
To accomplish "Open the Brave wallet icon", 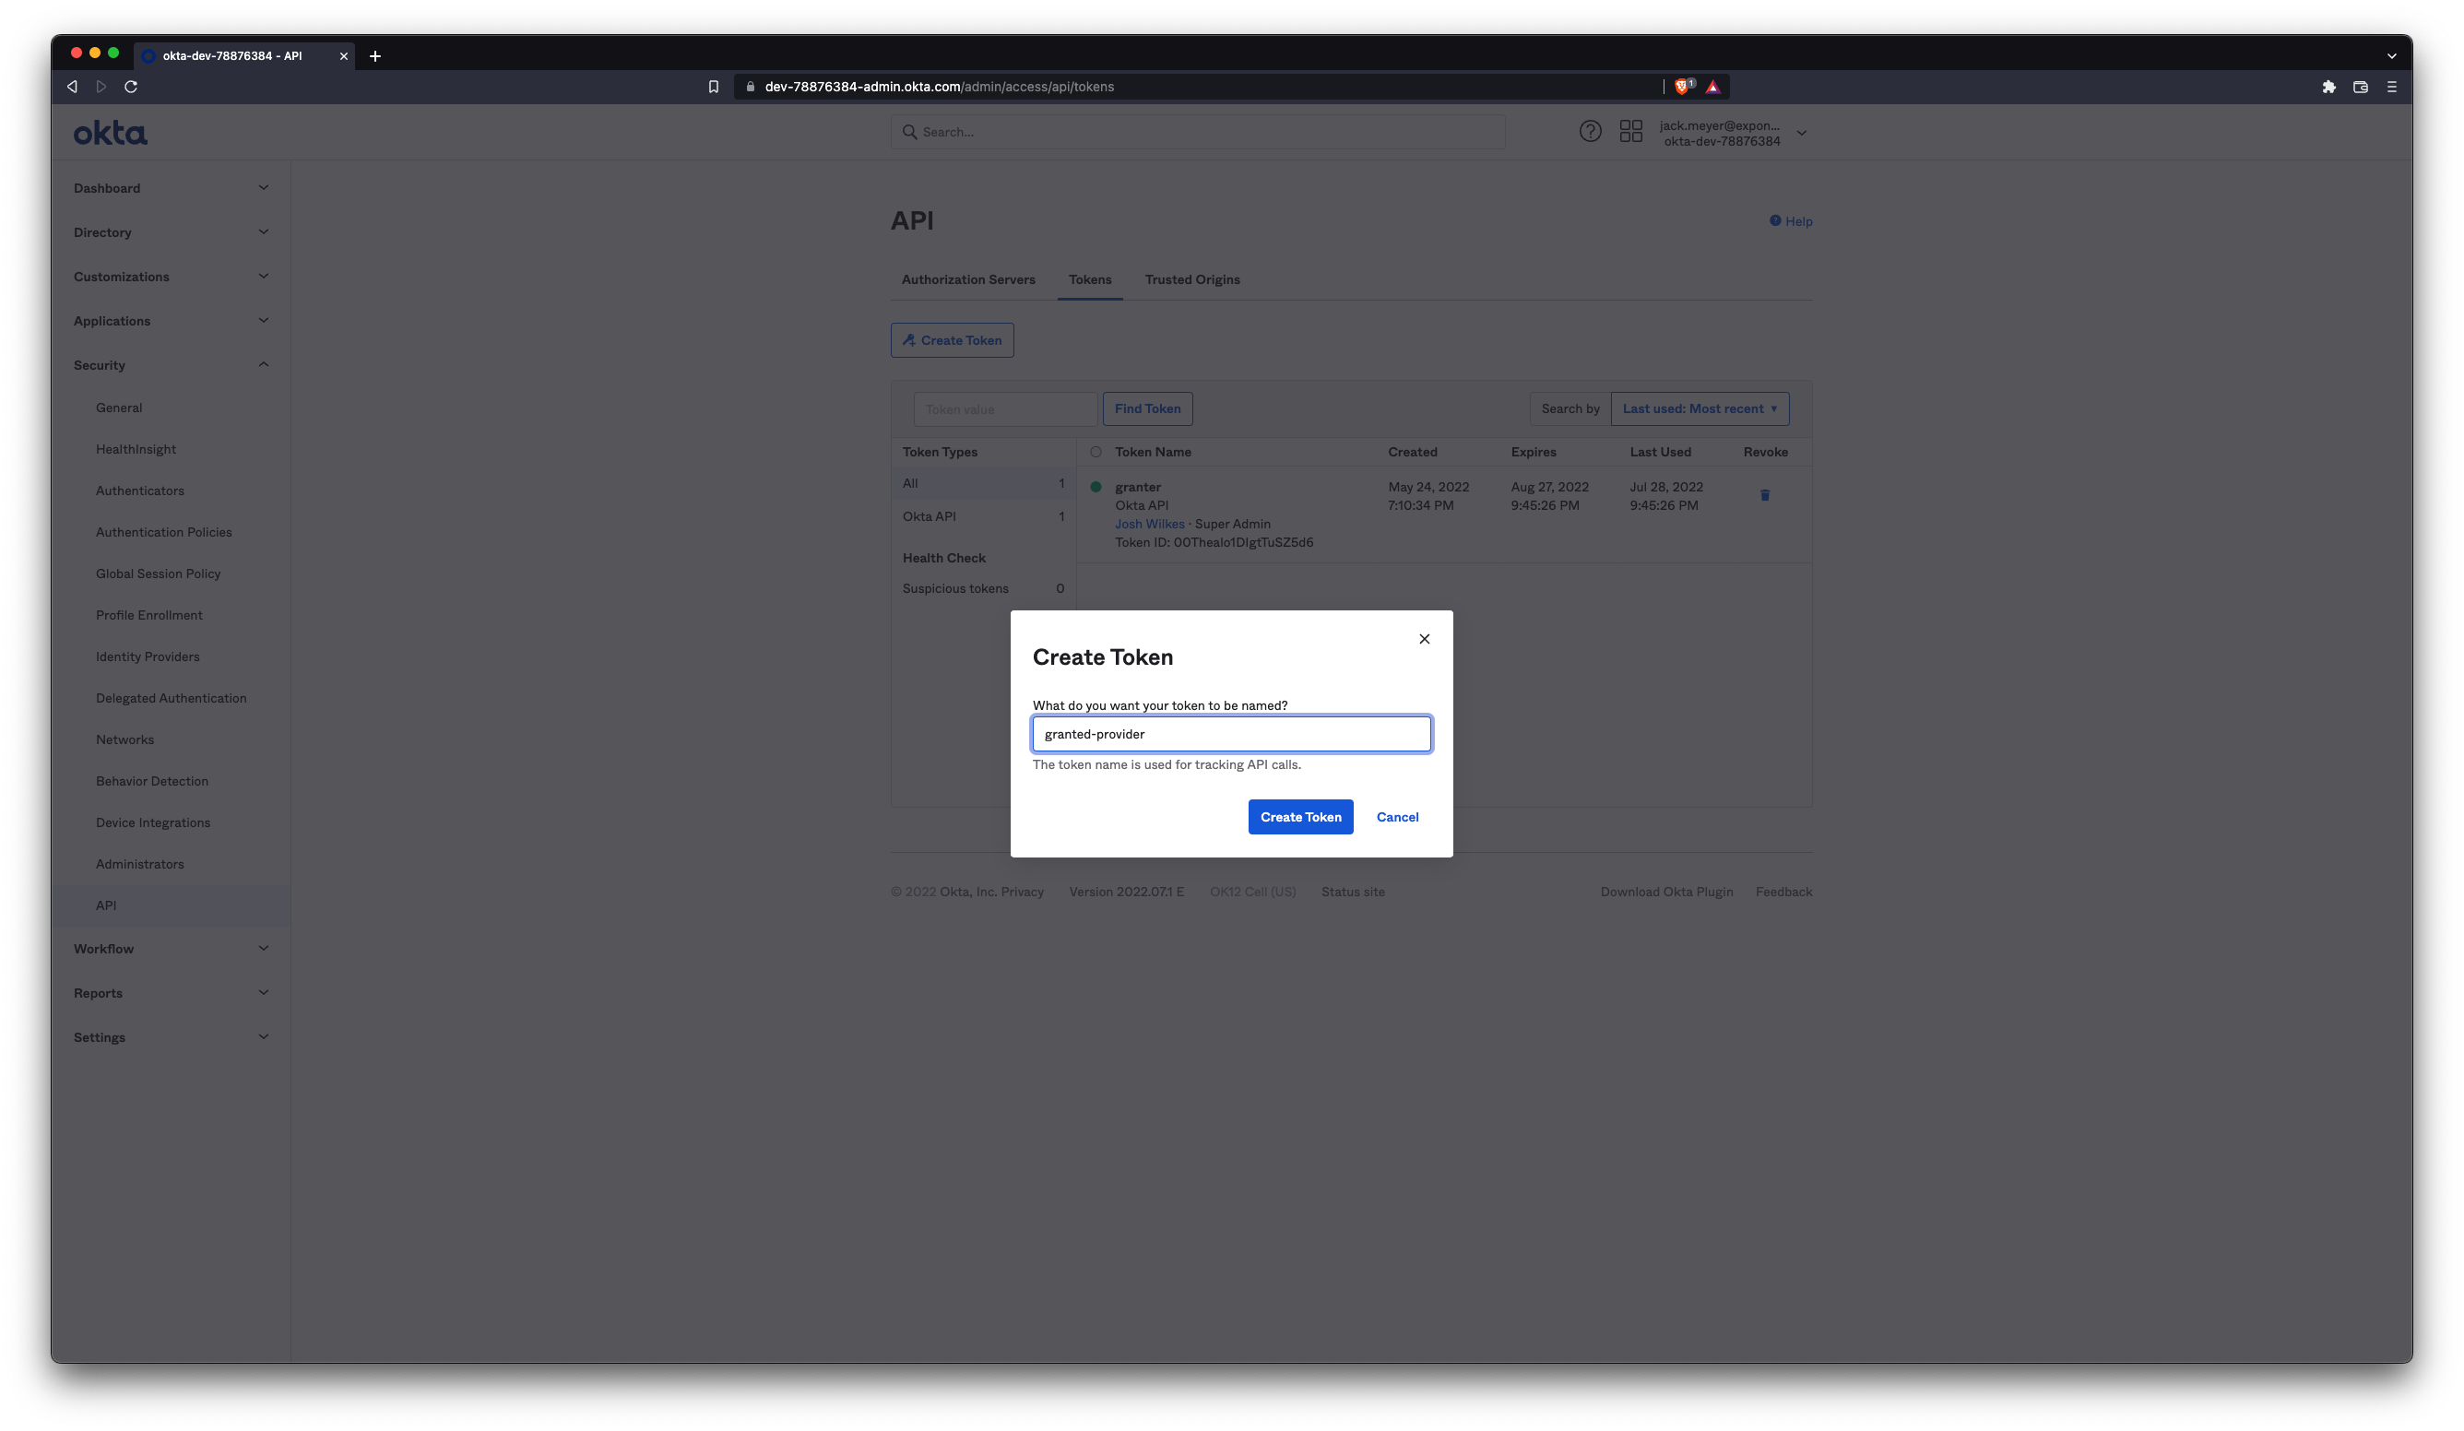I will point(2361,86).
